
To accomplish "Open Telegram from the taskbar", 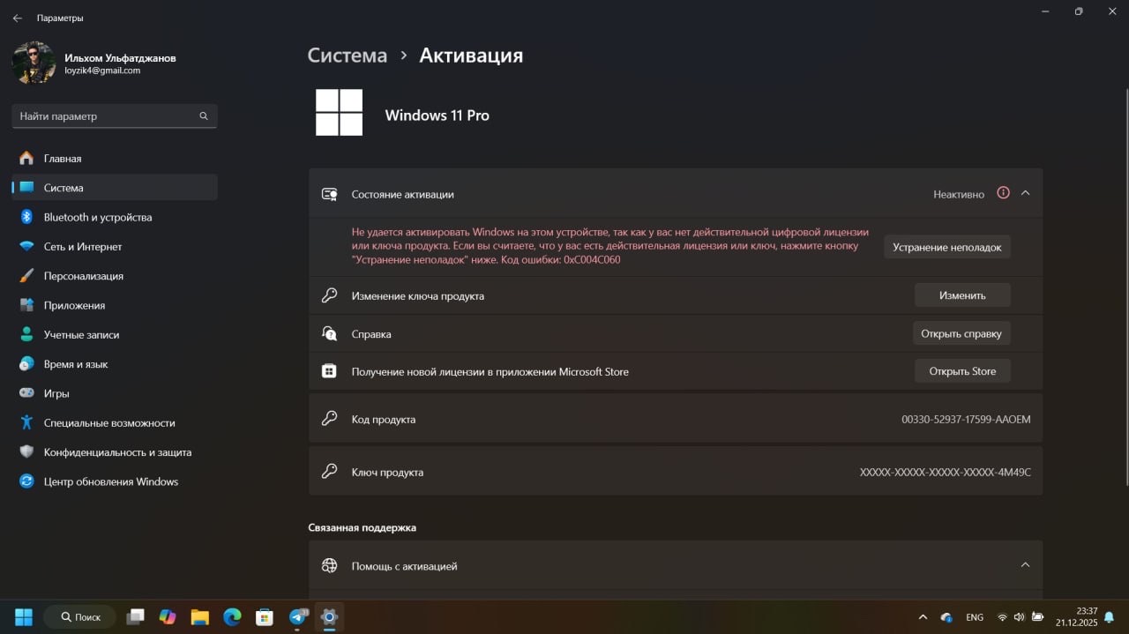I will (x=297, y=617).
